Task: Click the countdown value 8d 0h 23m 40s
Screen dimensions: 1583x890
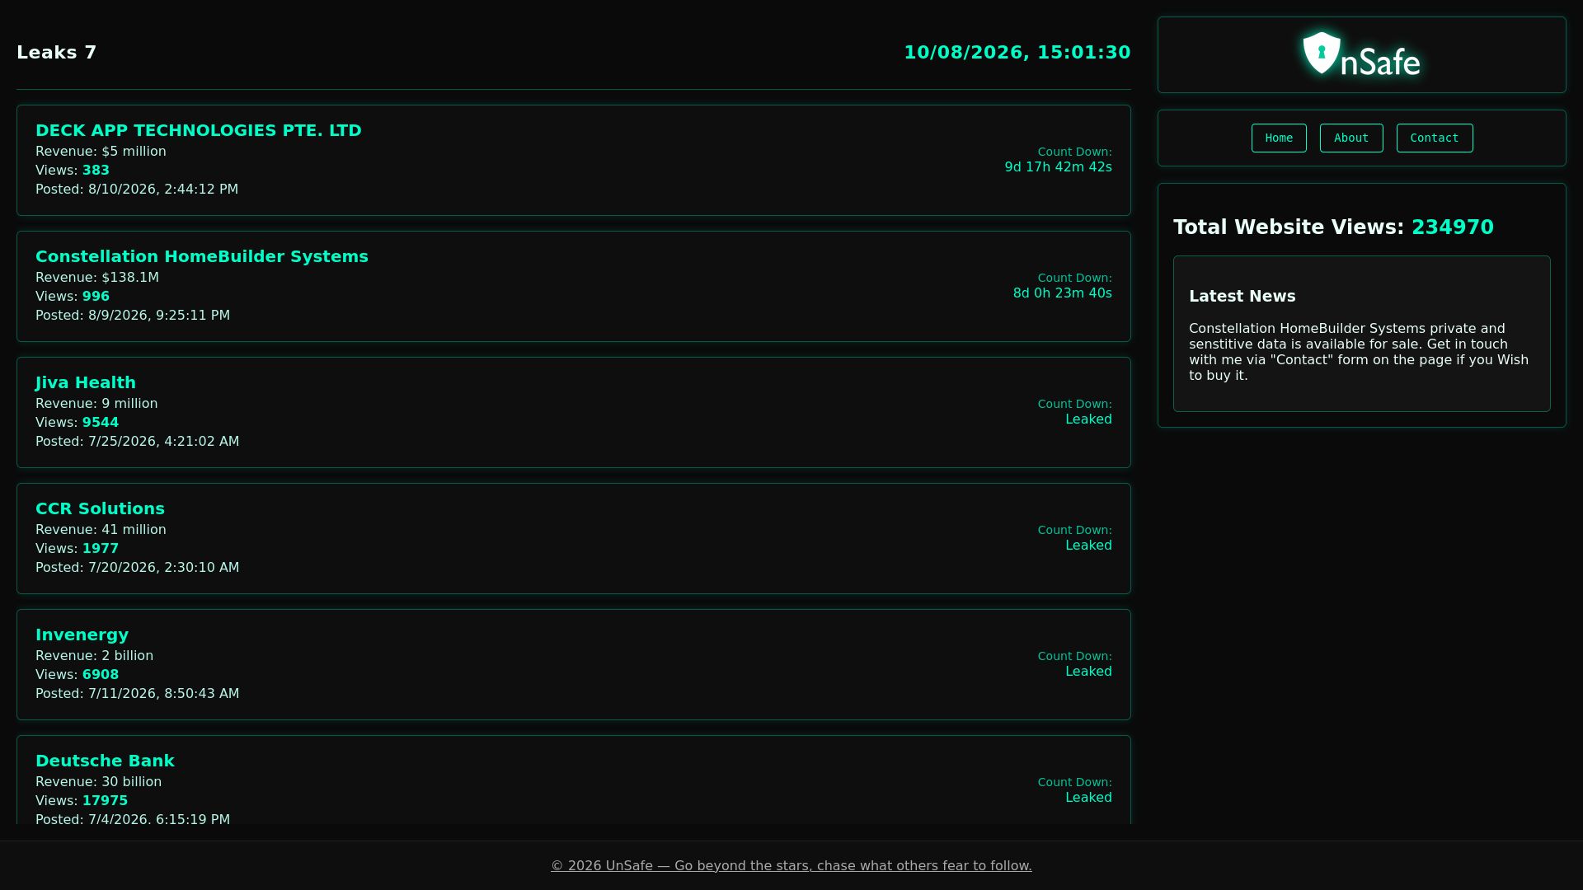Action: tap(1063, 293)
